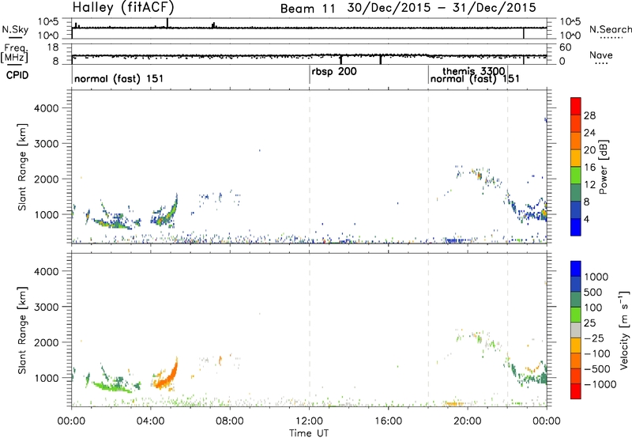The width and height of the screenshot is (632, 438).
Task: Click the noise spike near 05:00 in N.Sky plot
Action: pyautogui.click(x=167, y=23)
